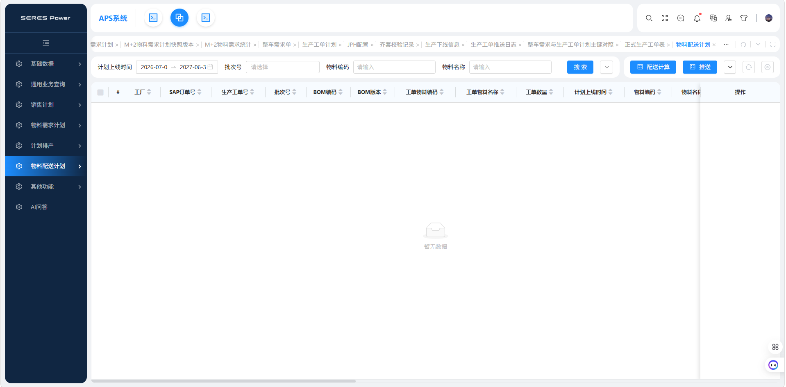This screenshot has width=786, height=387.
Task: Switch to JPH配置 tab
Action: 358,45
